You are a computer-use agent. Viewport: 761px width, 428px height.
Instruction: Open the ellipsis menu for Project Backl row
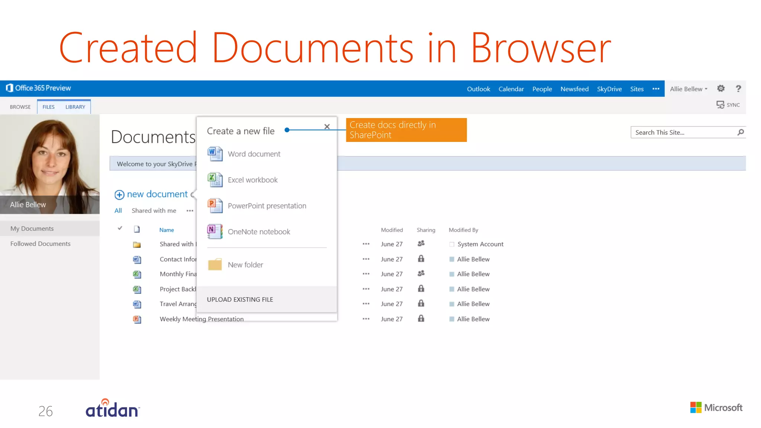coord(366,289)
